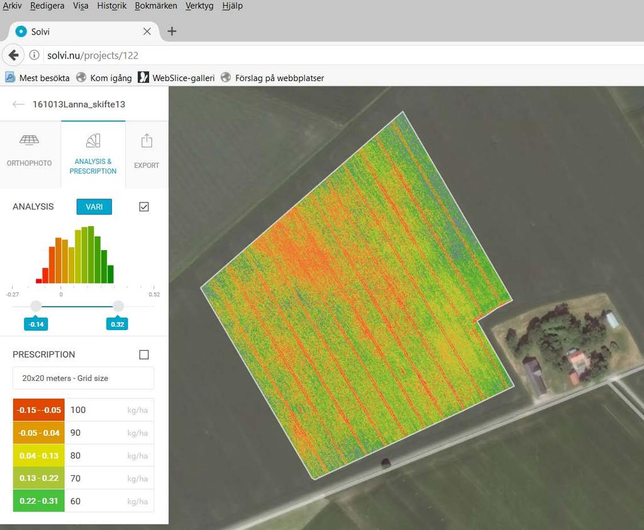
Task: Click the Förslag på webbplatser globe icon
Action: tap(226, 77)
